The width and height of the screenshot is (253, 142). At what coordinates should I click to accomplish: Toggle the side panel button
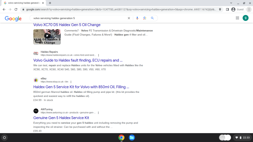click(227, 10)
